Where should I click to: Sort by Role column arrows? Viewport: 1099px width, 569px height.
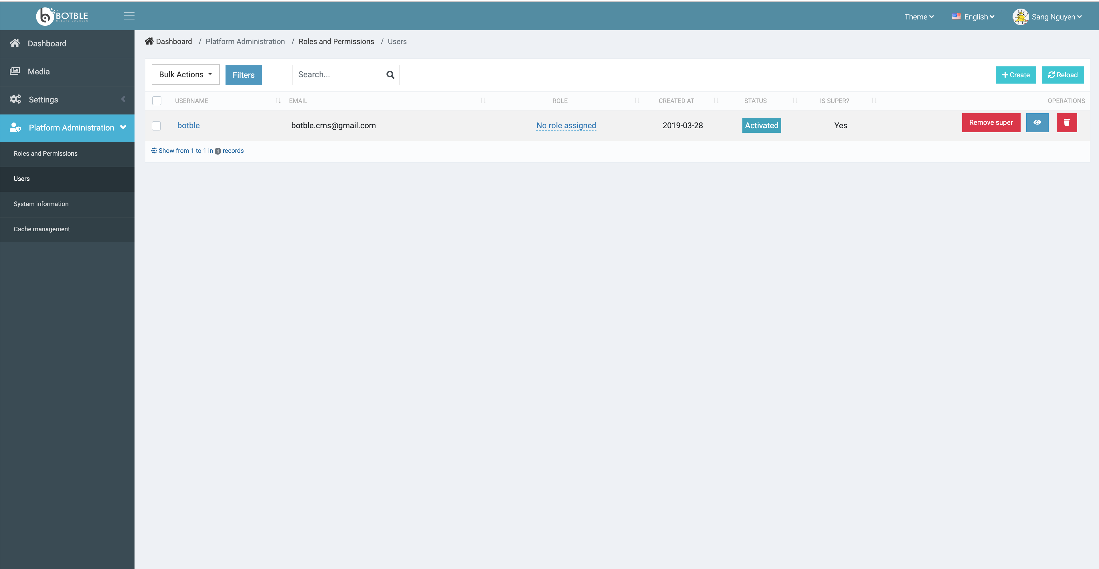[x=637, y=101]
